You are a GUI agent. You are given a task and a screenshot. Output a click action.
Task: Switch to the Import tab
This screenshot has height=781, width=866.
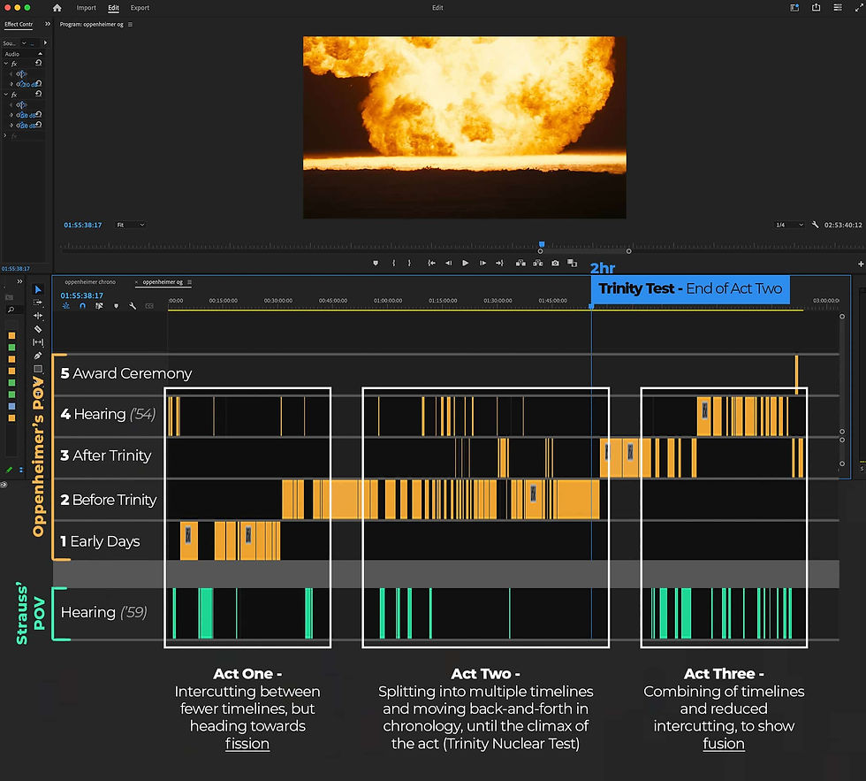(86, 8)
